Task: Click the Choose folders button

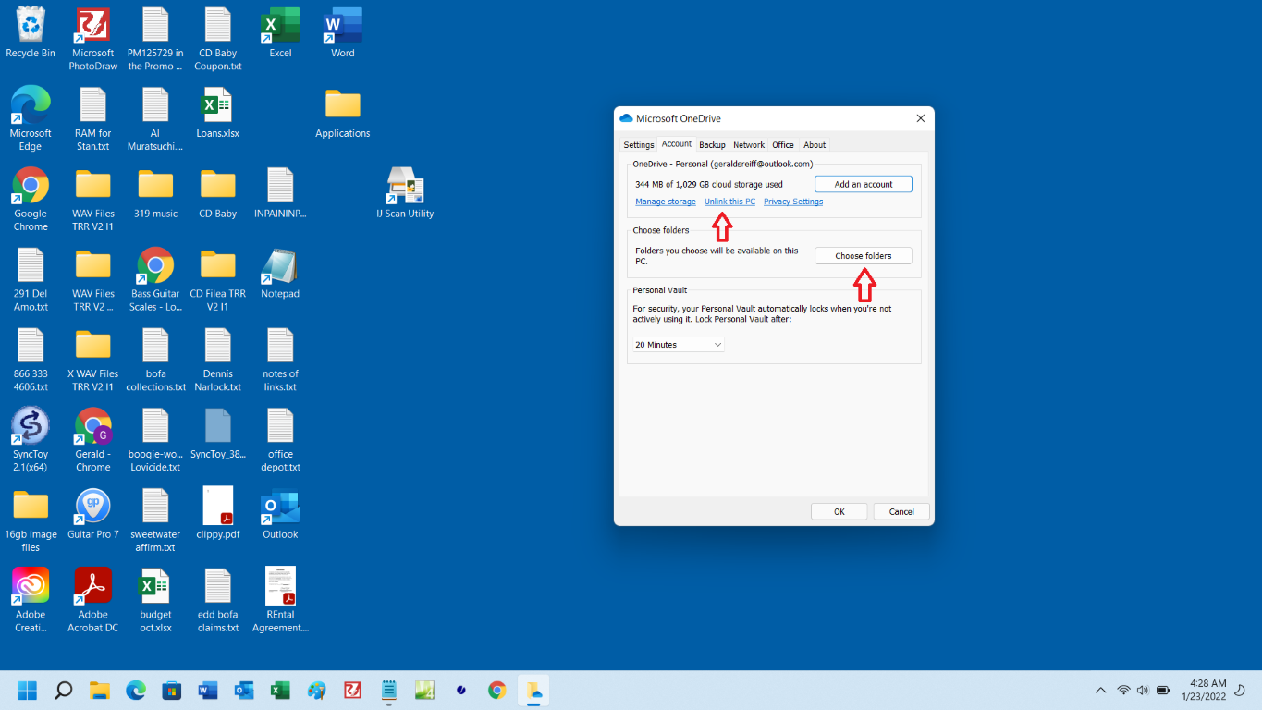Action: click(x=864, y=256)
